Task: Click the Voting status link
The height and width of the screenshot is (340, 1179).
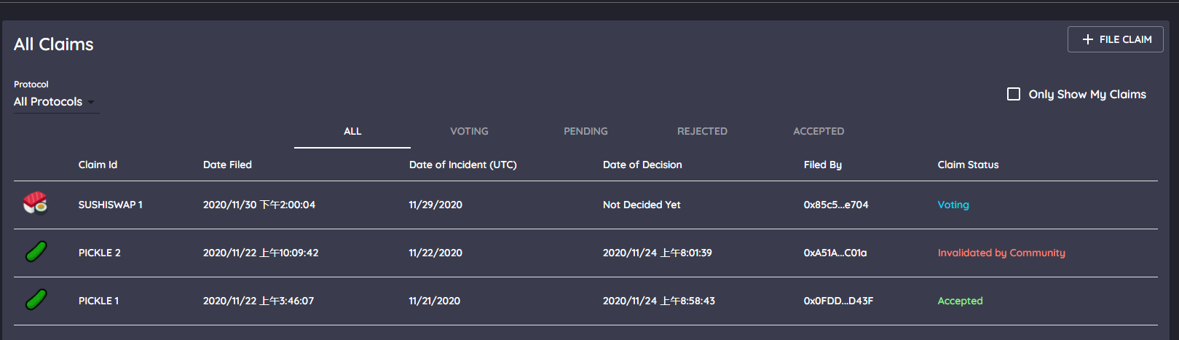Action: click(953, 205)
